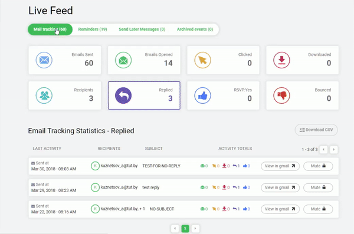Click the Downloaded arrow icon

[x=281, y=60]
